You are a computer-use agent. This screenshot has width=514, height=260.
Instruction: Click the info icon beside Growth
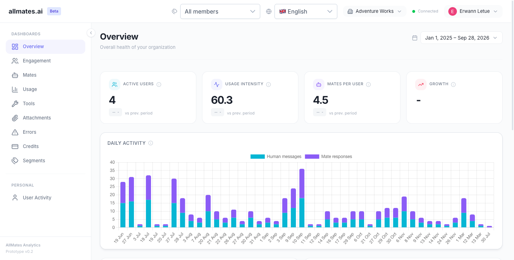click(x=453, y=85)
